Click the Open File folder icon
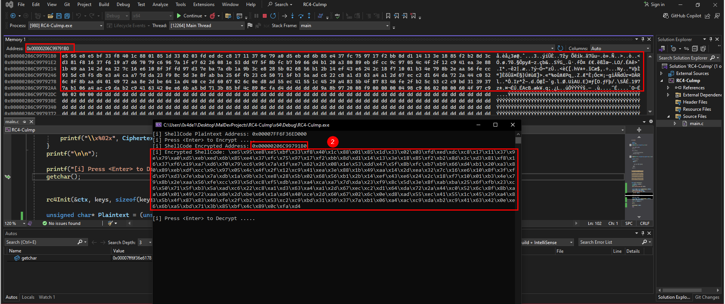This screenshot has height=304, width=725. 50,16
